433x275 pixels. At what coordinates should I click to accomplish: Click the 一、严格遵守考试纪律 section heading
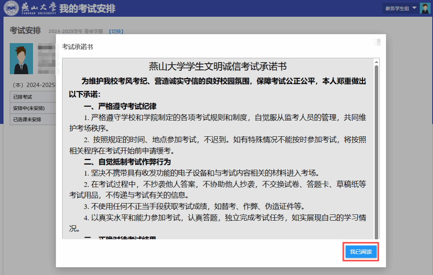point(120,106)
